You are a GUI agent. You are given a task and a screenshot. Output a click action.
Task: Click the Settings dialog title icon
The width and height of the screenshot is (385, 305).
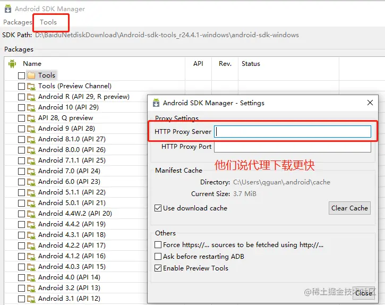(156, 103)
